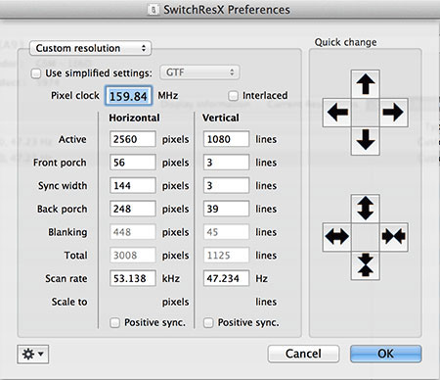The image size is (440, 380).
Task: Click the Vertical Total 1125 field
Action: (x=226, y=256)
